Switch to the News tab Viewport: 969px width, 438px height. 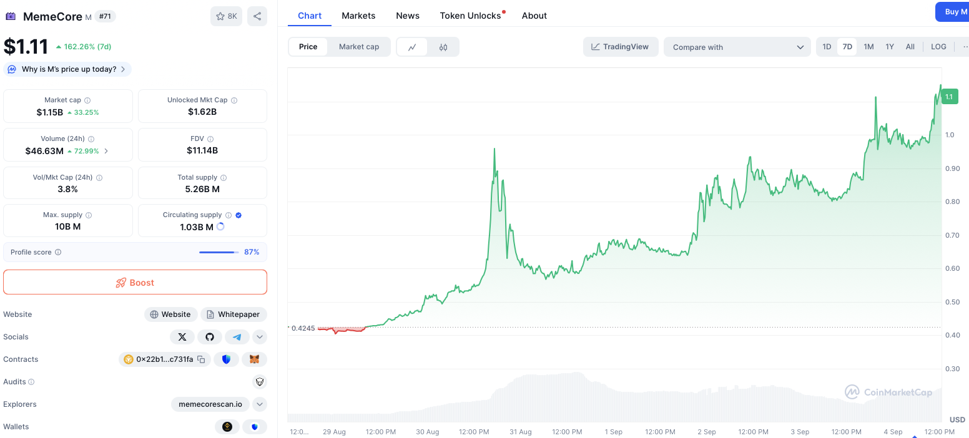[408, 16]
